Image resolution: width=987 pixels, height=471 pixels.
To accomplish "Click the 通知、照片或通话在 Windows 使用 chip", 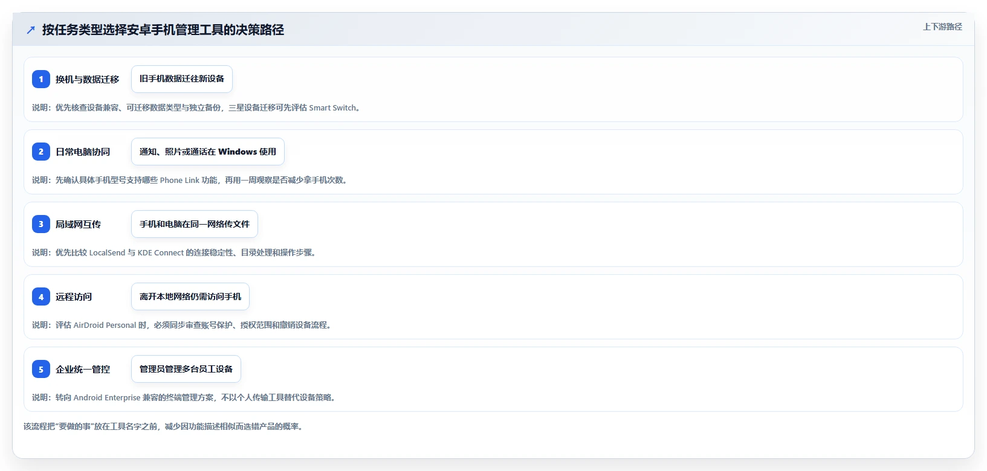I will click(208, 152).
